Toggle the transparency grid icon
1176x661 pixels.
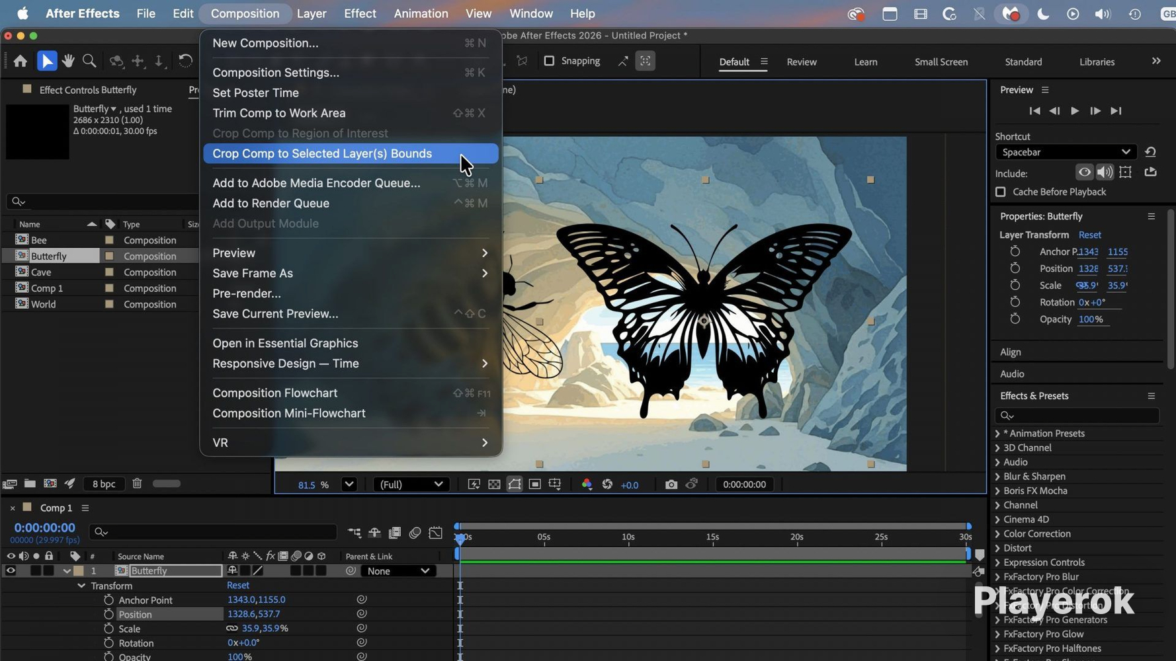coord(494,485)
